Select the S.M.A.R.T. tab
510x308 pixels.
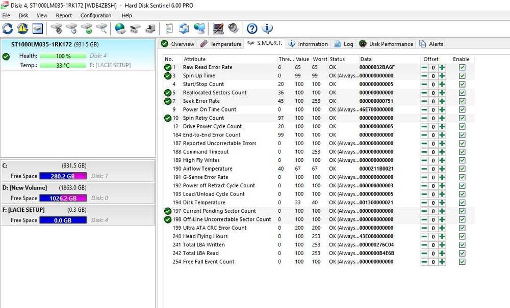pos(265,43)
